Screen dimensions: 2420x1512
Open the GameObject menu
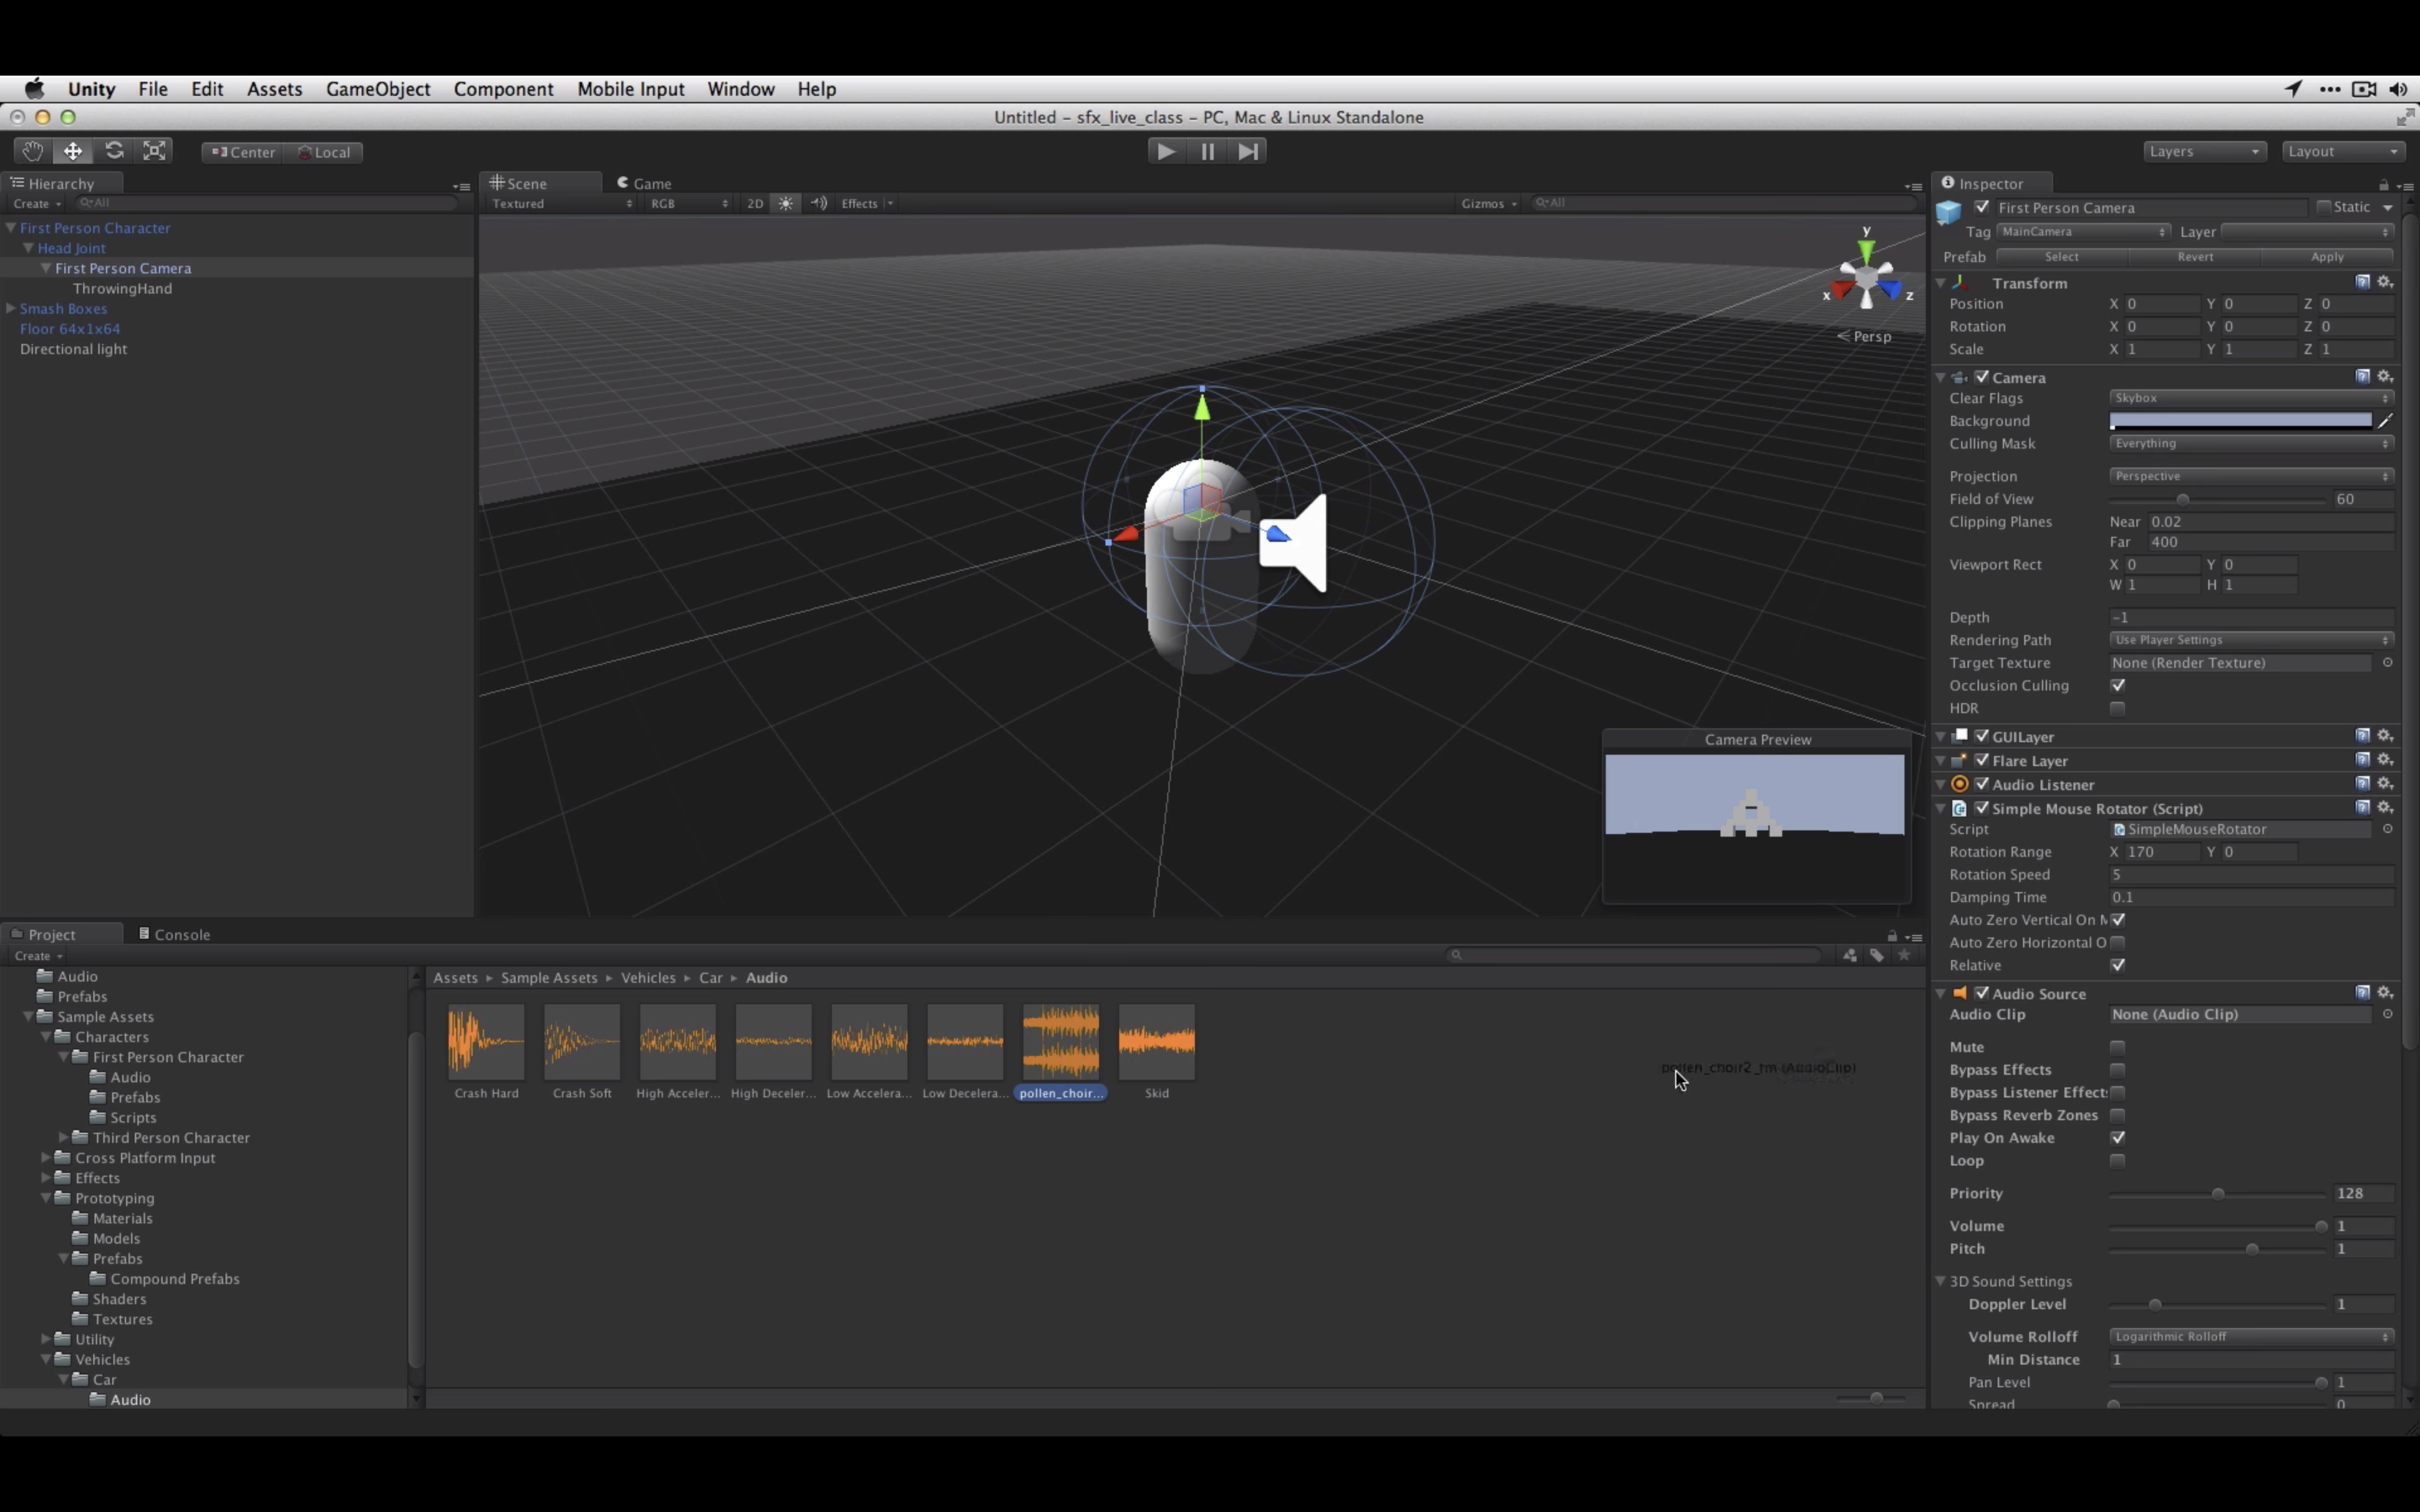378,88
